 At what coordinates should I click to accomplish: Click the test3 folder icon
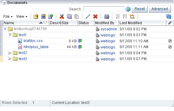tap(15, 59)
